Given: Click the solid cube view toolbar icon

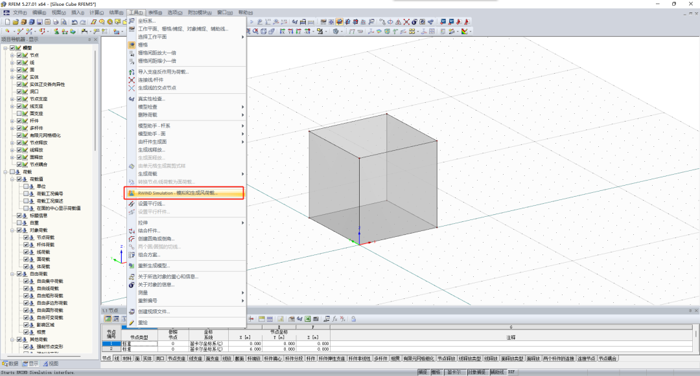Looking at the screenshot, I should tap(263, 31).
